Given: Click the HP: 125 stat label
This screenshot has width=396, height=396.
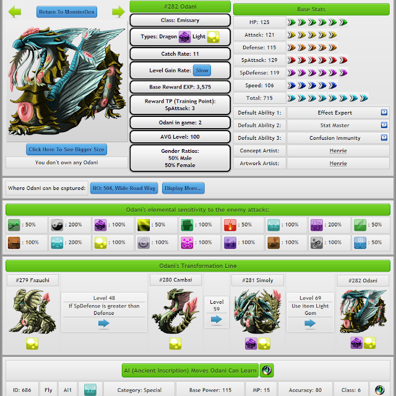Looking at the screenshot, I should coord(259,22).
